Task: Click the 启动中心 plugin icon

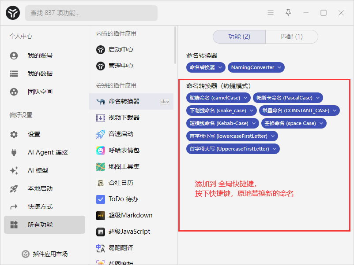Action: pyautogui.click(x=101, y=50)
